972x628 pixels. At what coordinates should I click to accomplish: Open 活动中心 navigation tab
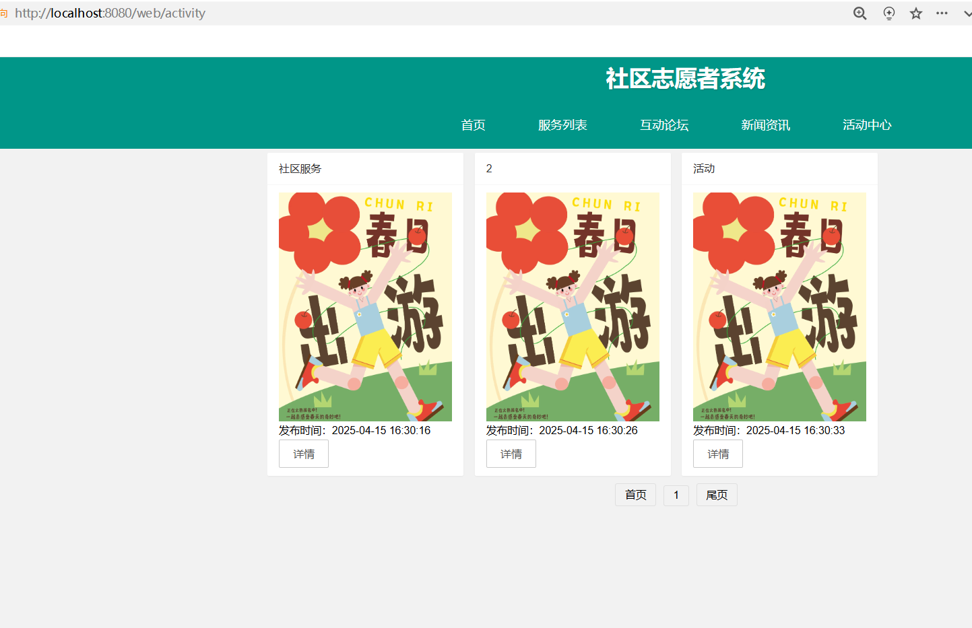(x=867, y=125)
